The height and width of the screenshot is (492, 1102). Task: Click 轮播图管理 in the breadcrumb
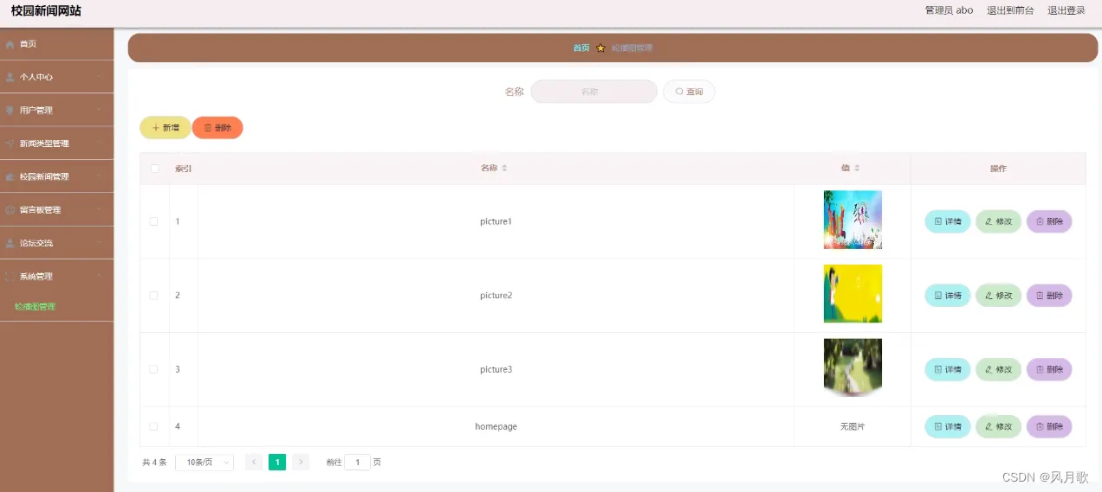click(x=632, y=48)
